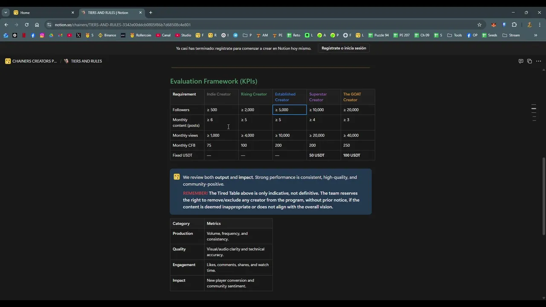This screenshot has height=307, width=546.
Task: Open the Binance bookmark
Action: (107, 35)
